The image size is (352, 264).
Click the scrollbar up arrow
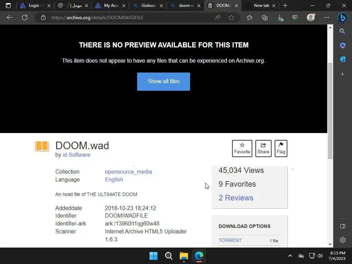point(330,27)
